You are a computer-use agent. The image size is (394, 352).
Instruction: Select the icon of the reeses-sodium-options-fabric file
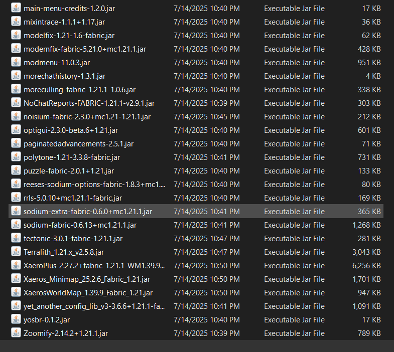16,184
